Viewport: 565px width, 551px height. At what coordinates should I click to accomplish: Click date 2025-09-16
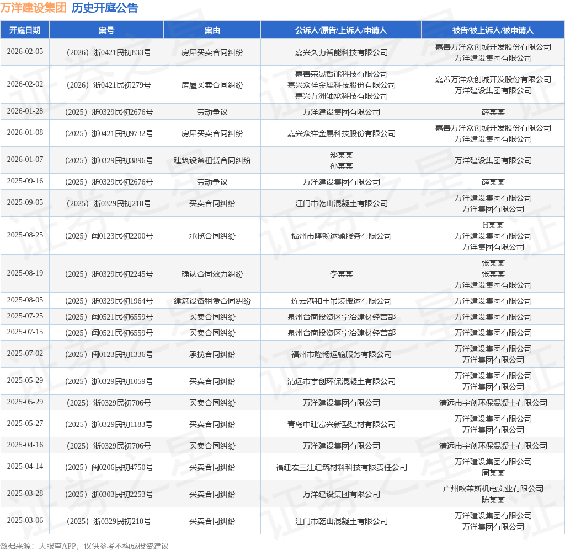[x=25, y=181]
